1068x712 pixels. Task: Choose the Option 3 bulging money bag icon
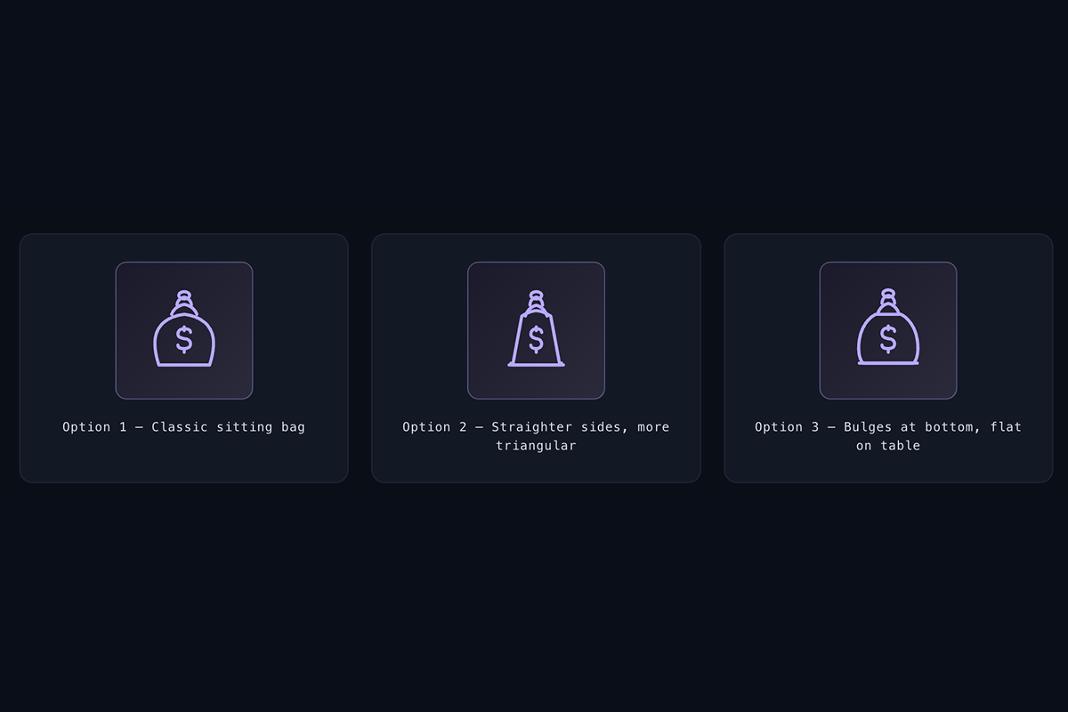tap(888, 330)
